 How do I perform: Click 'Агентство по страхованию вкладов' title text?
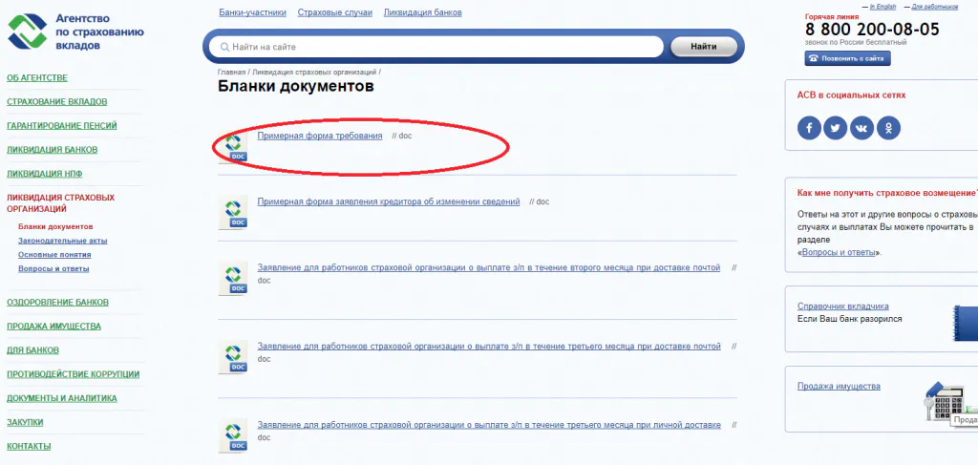[x=99, y=32]
